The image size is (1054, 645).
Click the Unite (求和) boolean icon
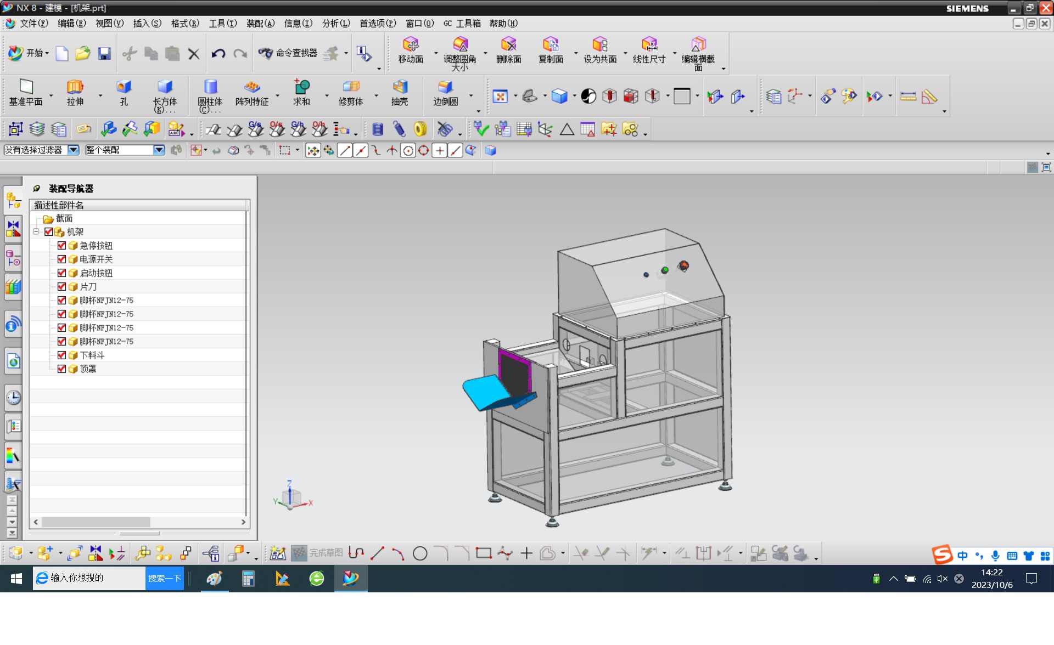(x=301, y=87)
